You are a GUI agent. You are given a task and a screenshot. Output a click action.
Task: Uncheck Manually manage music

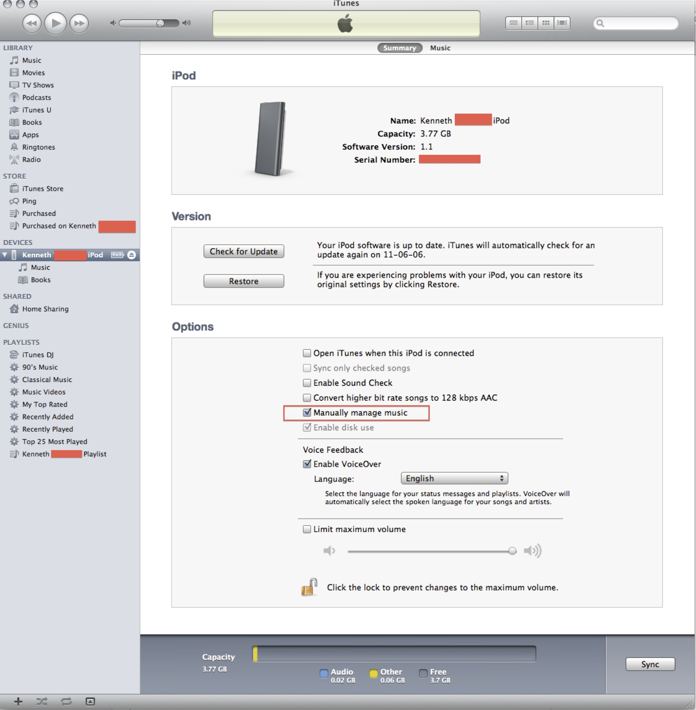(307, 412)
